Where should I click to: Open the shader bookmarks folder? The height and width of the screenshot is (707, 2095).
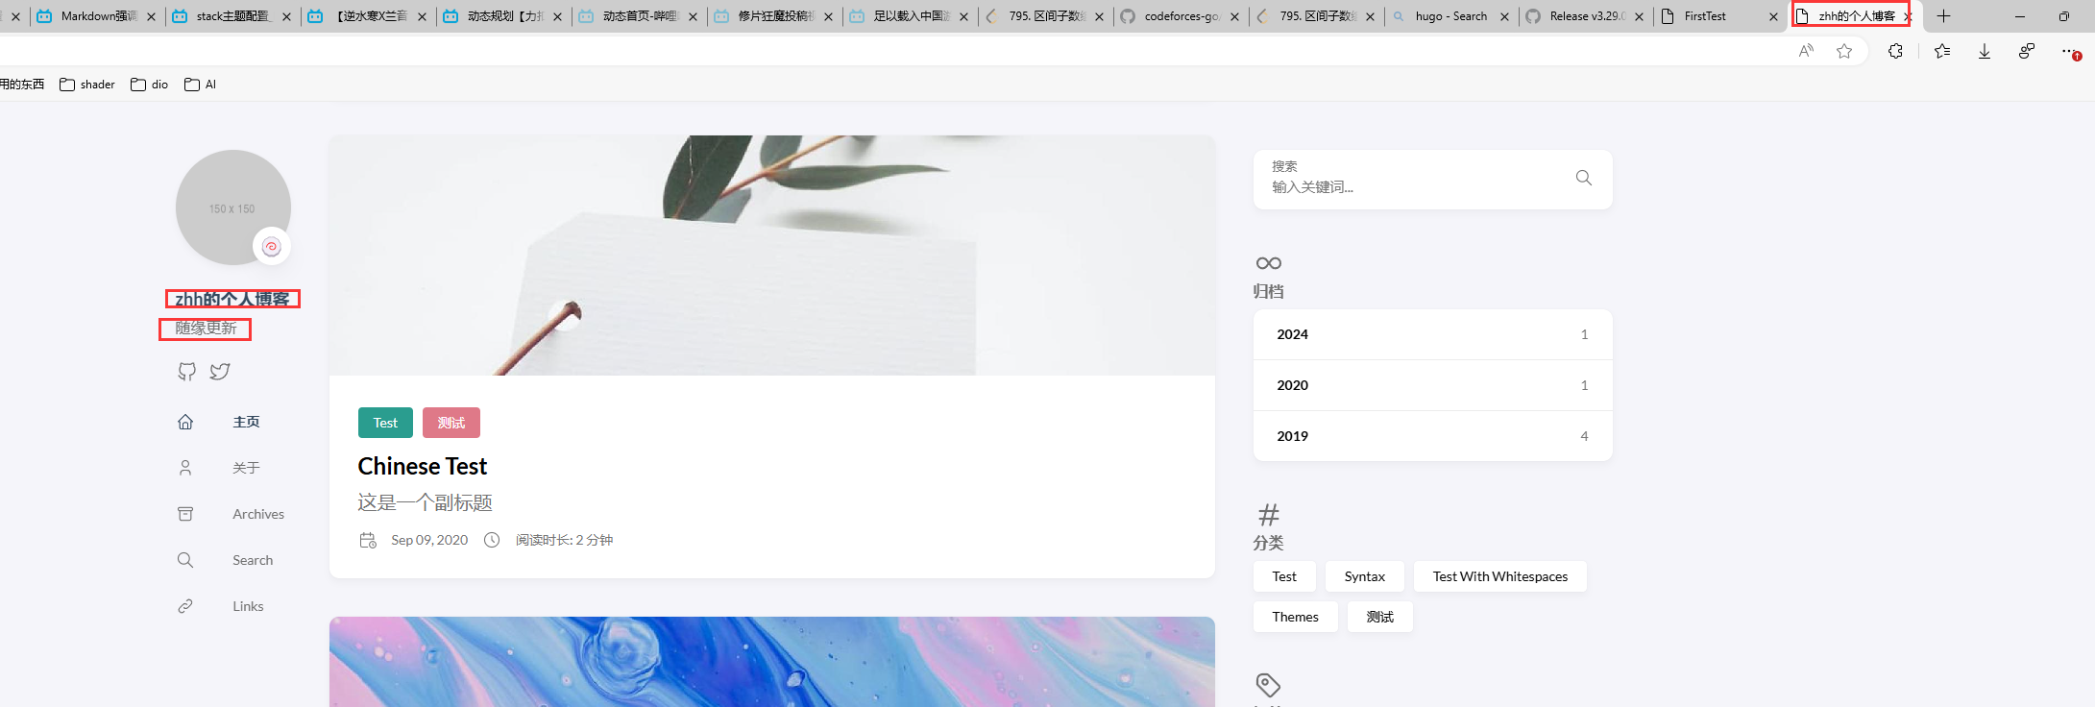pos(87,85)
